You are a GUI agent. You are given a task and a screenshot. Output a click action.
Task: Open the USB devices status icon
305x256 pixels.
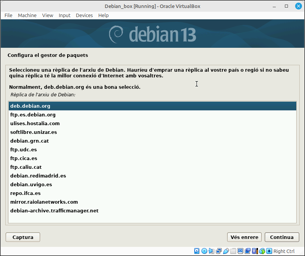[226, 251]
